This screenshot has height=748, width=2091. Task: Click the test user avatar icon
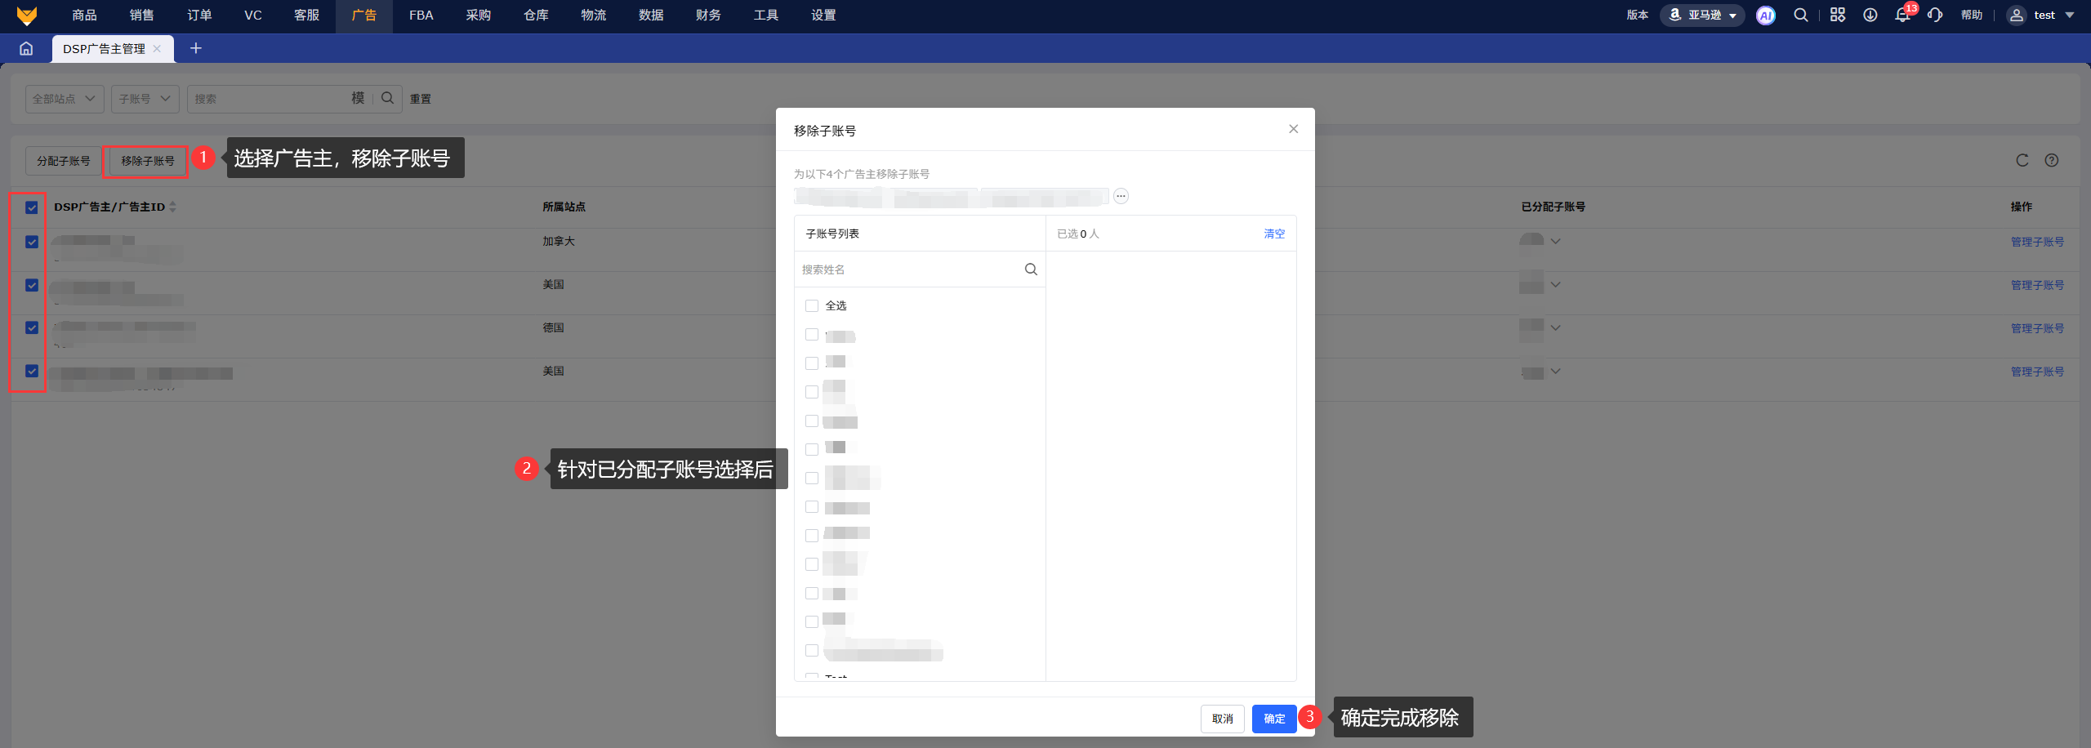pyautogui.click(x=2017, y=16)
